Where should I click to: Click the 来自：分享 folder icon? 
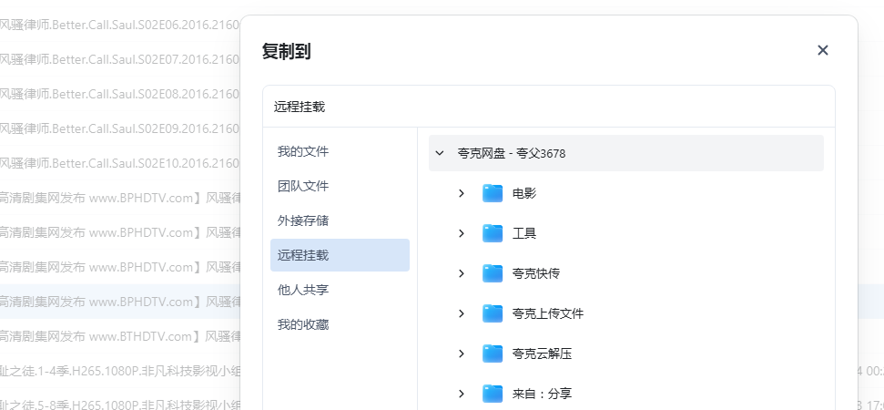[493, 394]
